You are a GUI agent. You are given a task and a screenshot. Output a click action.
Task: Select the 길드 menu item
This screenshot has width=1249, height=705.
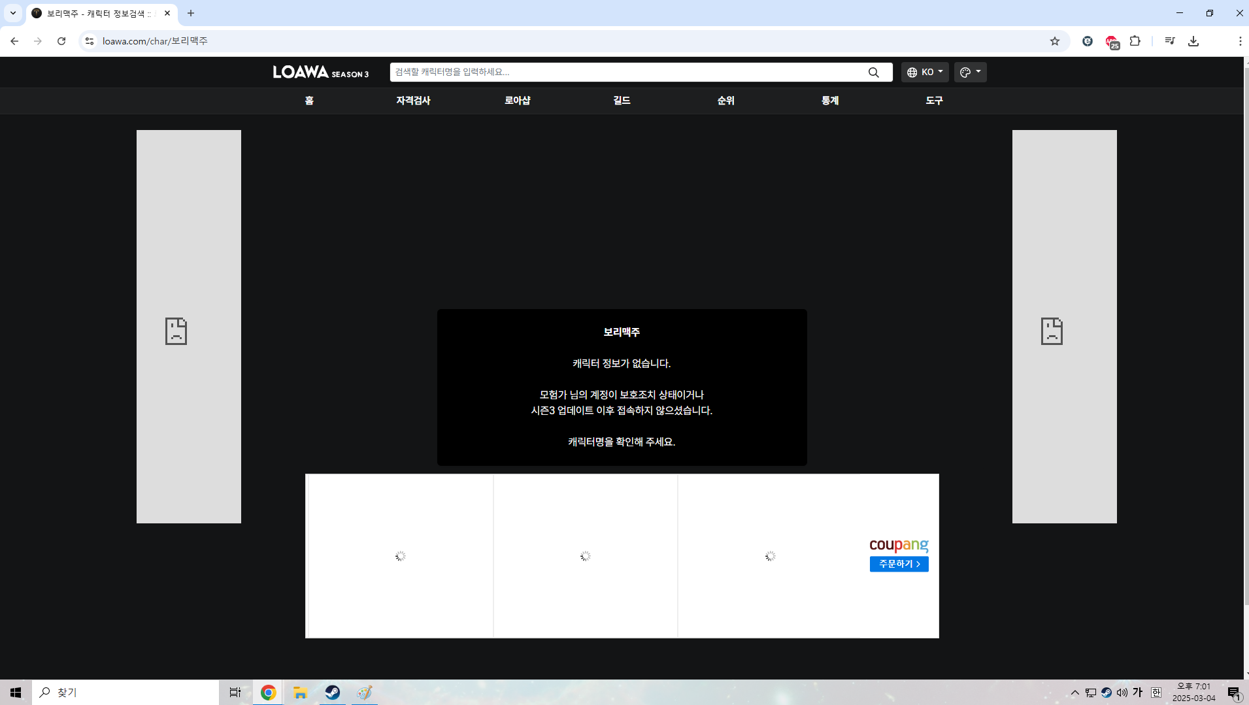[x=622, y=101]
